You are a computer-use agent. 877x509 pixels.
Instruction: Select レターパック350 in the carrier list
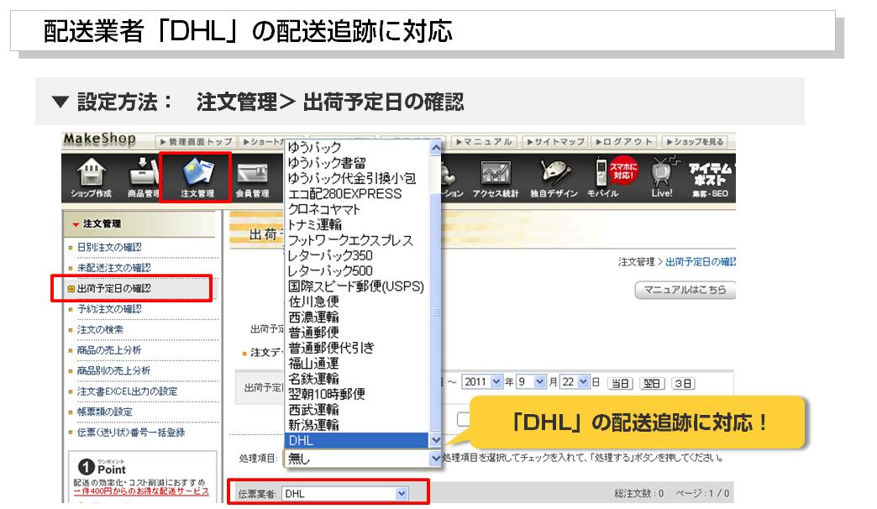coord(358,255)
